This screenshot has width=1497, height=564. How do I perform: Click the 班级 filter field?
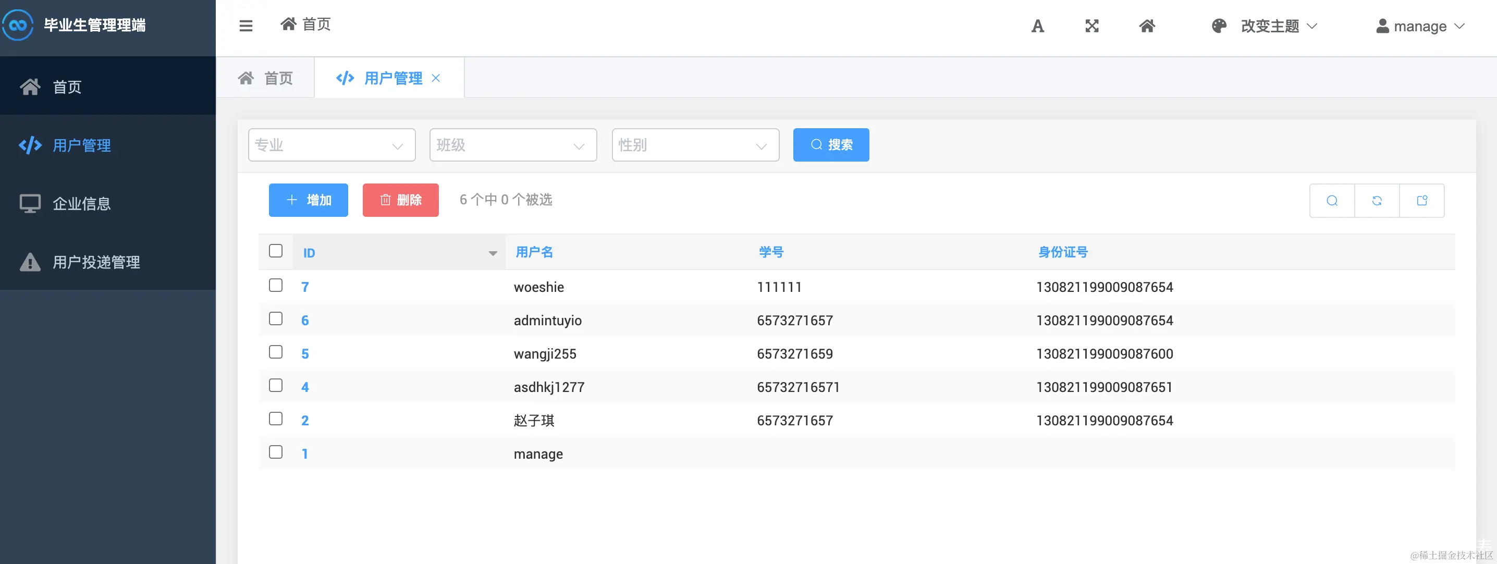513,145
